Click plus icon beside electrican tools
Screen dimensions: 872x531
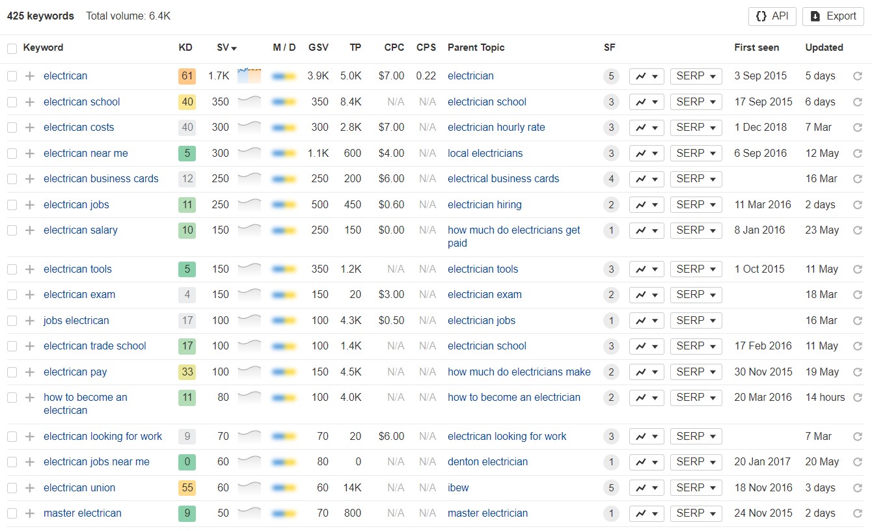29,269
